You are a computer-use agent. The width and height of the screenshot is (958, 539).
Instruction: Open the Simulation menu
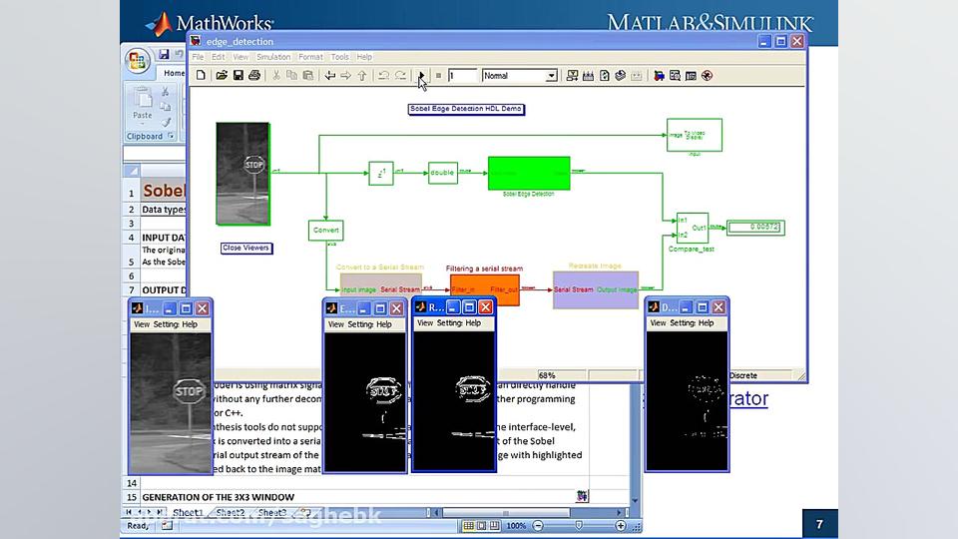(273, 57)
